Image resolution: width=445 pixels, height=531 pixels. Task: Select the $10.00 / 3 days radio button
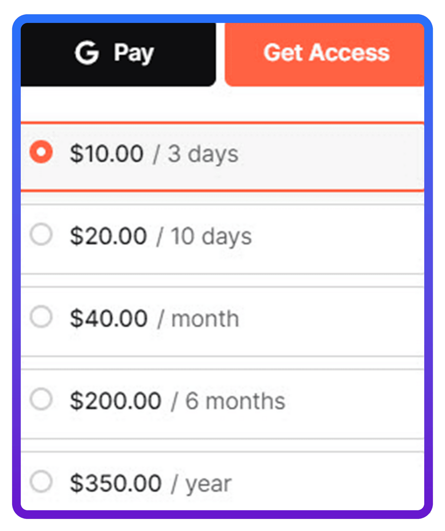(41, 153)
